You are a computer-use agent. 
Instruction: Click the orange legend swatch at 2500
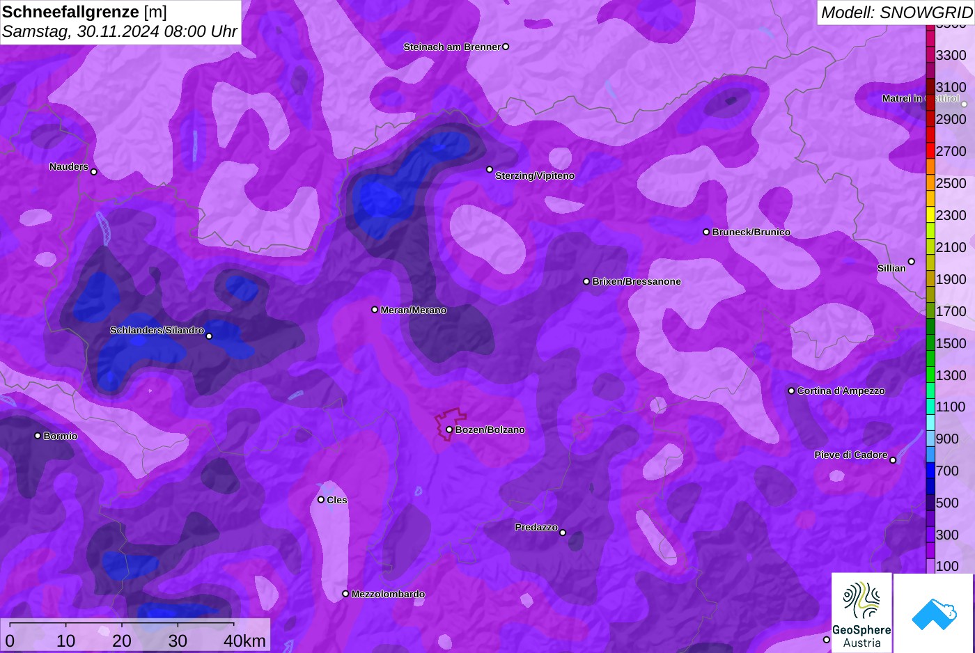(930, 182)
